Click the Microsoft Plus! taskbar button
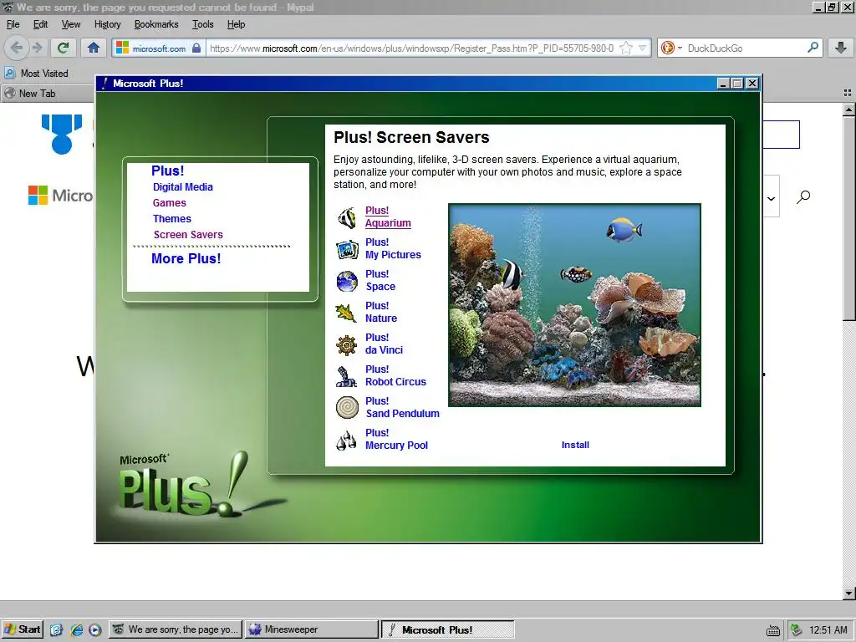This screenshot has width=856, height=642. (447, 629)
